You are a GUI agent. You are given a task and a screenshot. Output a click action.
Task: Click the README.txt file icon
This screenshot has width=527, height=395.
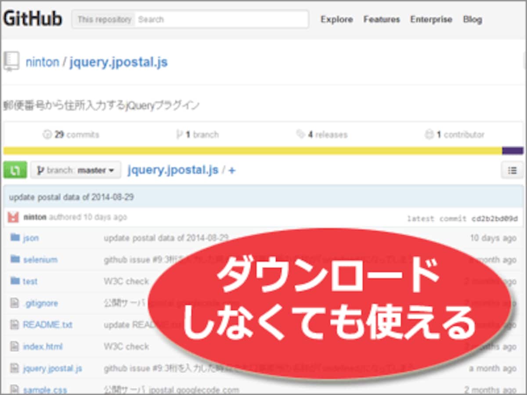click(15, 325)
